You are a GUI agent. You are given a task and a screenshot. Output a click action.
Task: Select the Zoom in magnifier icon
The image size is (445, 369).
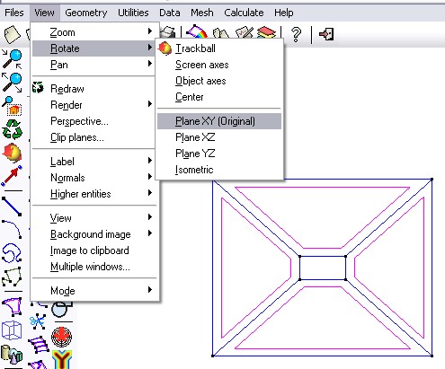(x=12, y=58)
